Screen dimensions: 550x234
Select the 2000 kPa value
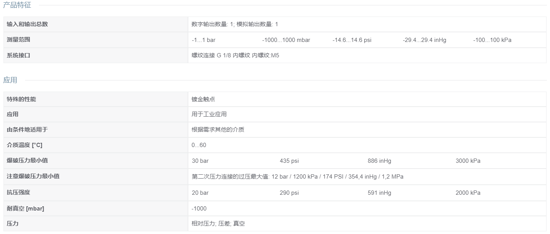468,193
